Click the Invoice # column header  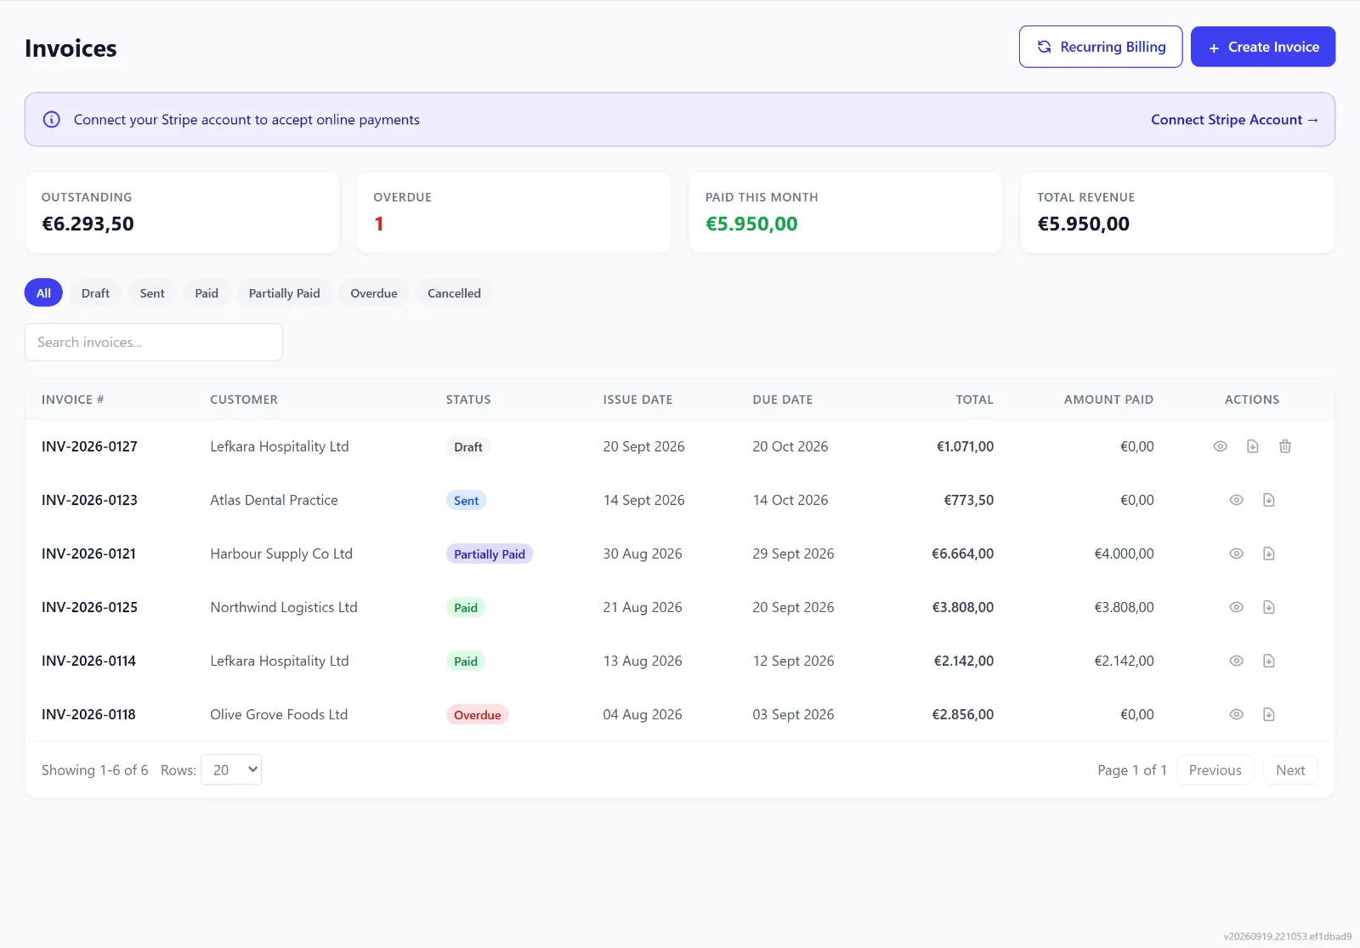pyautogui.click(x=72, y=400)
